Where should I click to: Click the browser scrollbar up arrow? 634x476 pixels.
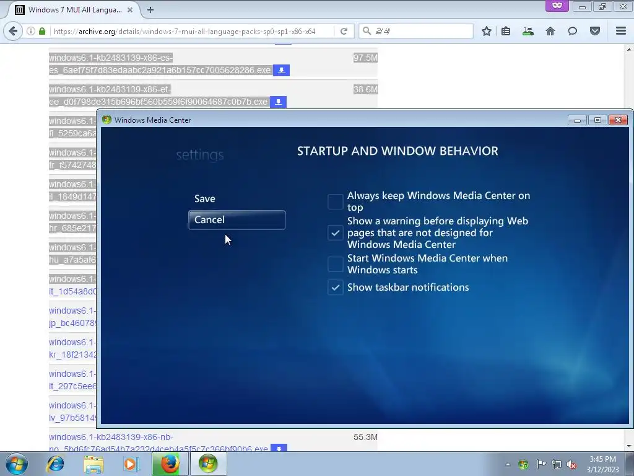(629, 49)
